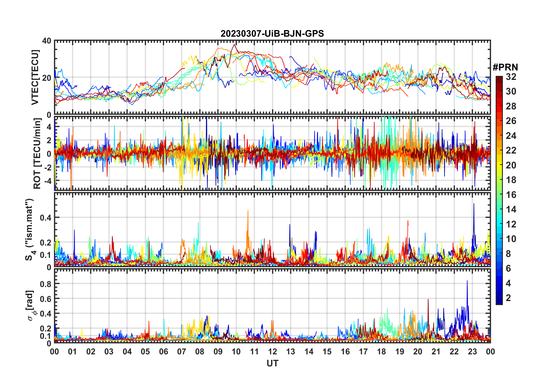Click x-axis UT tick label "17"

coord(363,351)
